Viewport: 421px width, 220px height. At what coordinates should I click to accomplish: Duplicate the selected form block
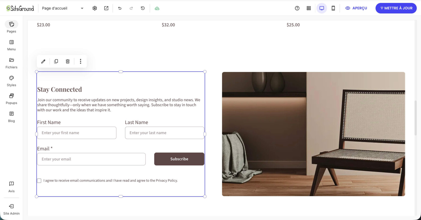[56, 61]
